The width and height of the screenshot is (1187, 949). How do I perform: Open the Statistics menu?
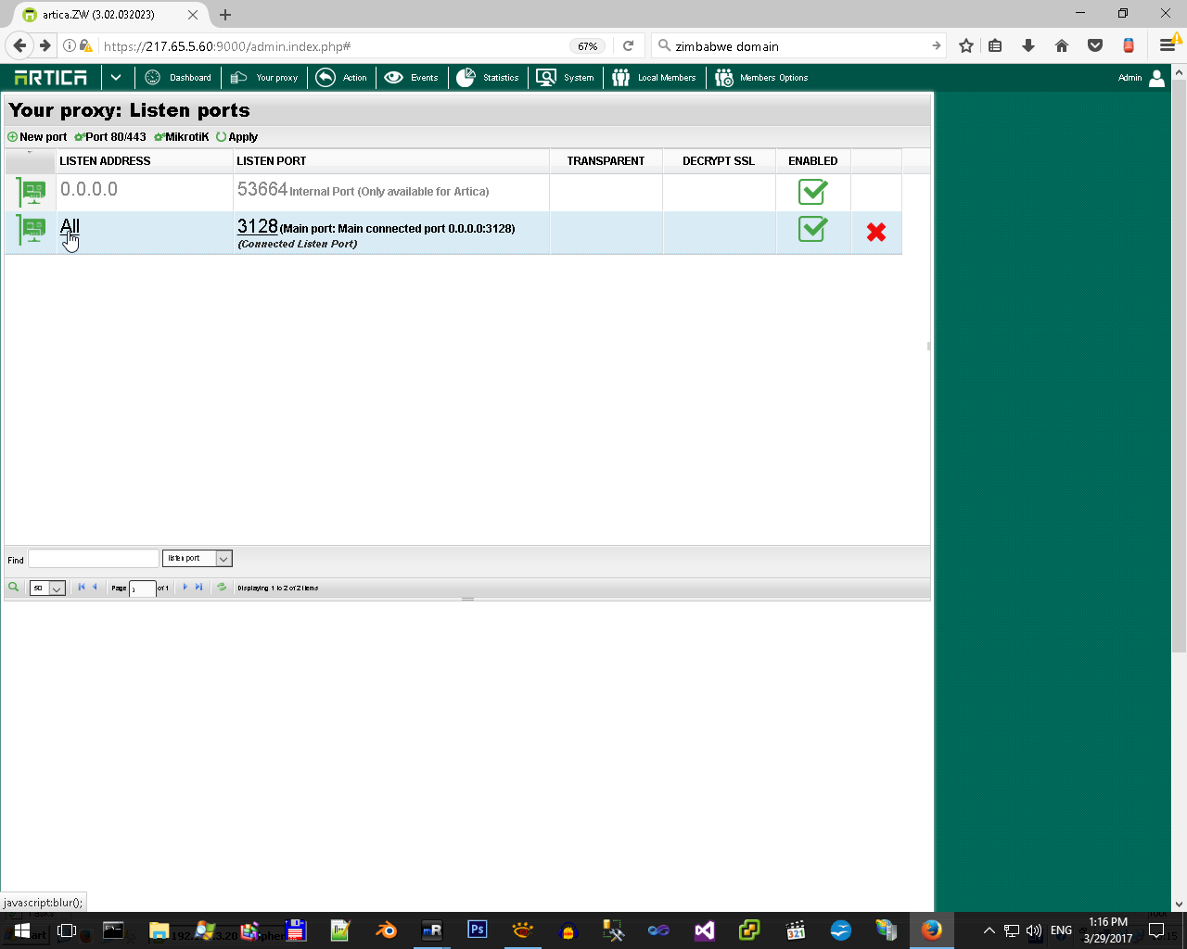point(488,78)
